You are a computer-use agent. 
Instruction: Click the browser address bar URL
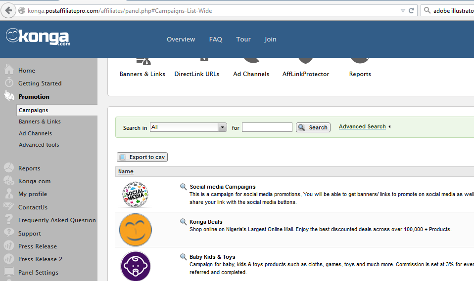point(120,10)
